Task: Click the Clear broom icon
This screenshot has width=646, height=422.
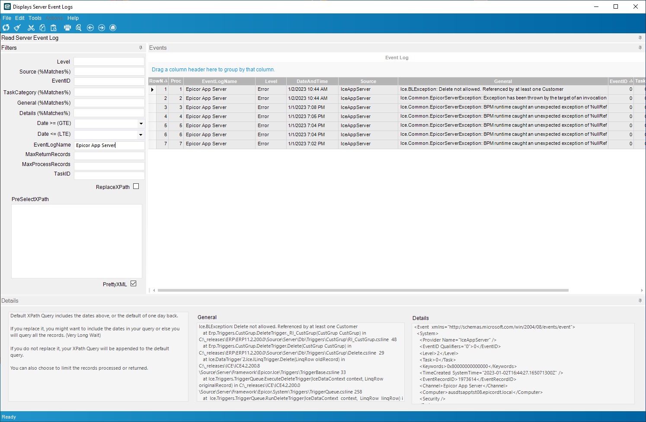Action: [x=17, y=28]
